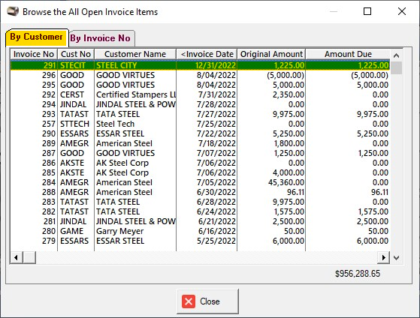Click invoice date 7/07/2022
The height and width of the screenshot is (318, 420).
point(216,153)
